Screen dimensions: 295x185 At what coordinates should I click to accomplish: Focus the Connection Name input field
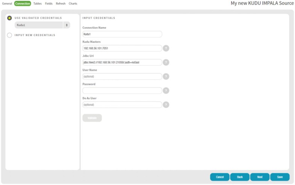point(122,34)
